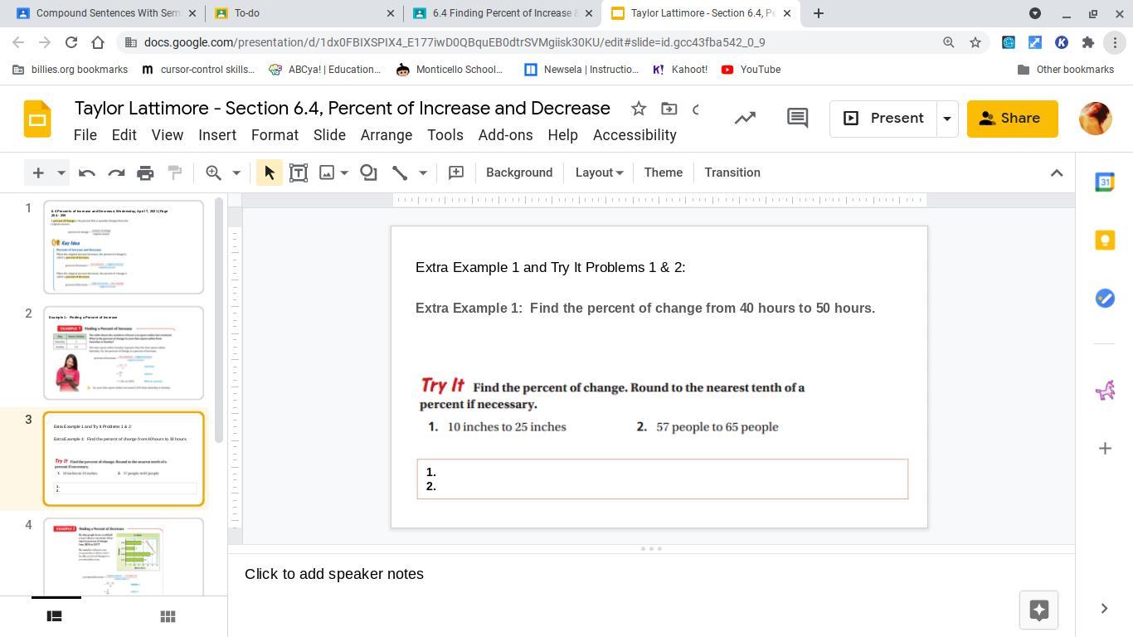1133x637 pixels.
Task: Switch to Compound Sentences browser tab
Action: click(106, 13)
